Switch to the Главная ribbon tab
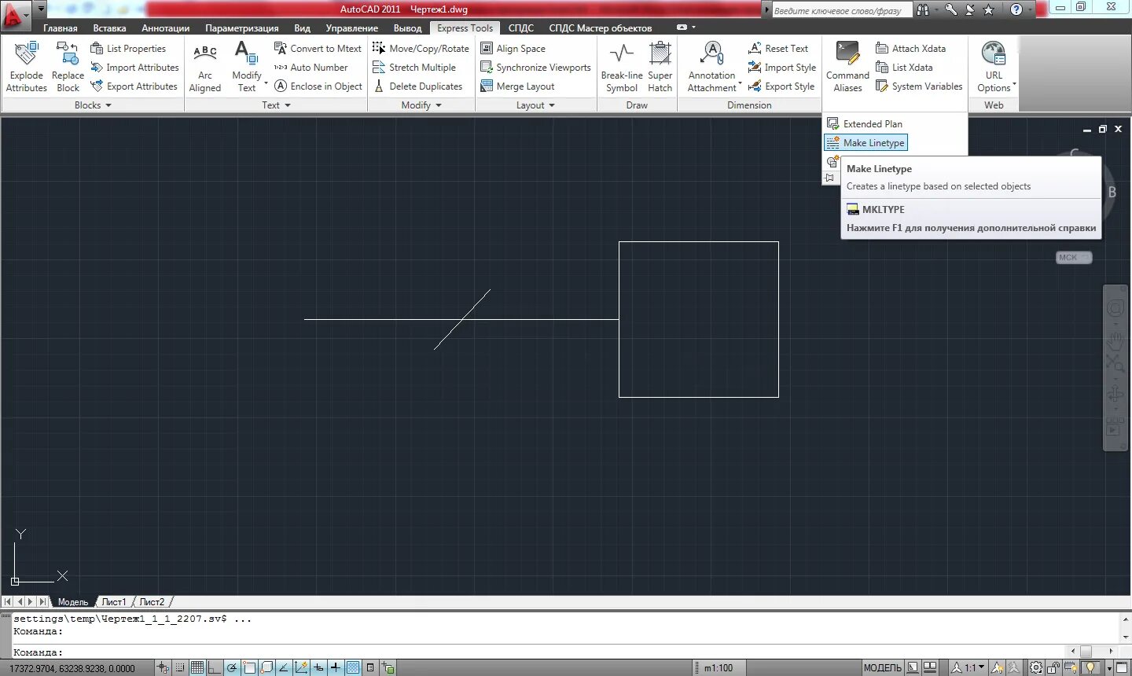Viewport: 1132px width, 676px height. click(61, 28)
